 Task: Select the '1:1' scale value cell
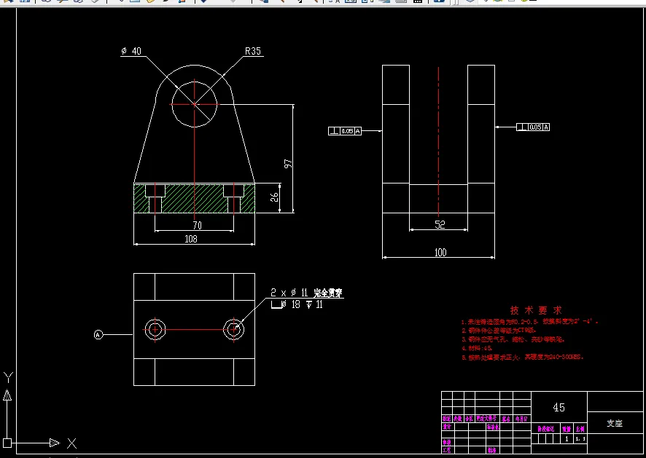tap(580, 439)
